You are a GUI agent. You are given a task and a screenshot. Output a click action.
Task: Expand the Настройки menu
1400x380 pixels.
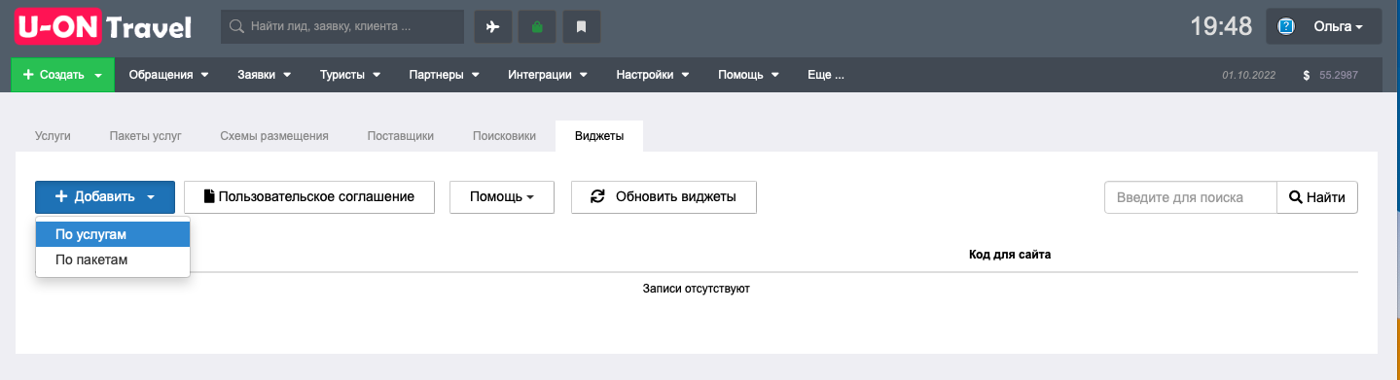click(x=653, y=75)
